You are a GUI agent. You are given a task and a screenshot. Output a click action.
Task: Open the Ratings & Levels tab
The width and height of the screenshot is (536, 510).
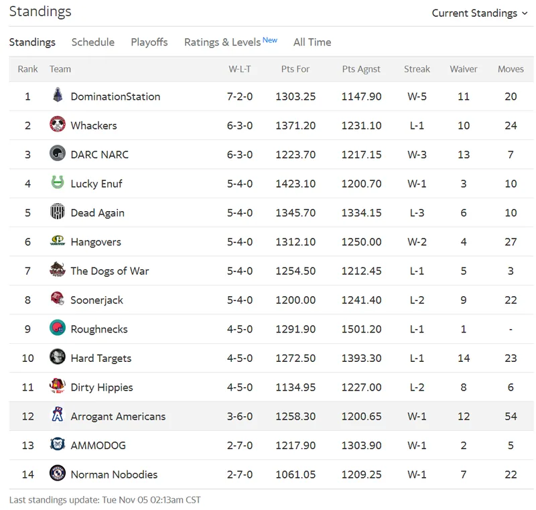pos(230,42)
